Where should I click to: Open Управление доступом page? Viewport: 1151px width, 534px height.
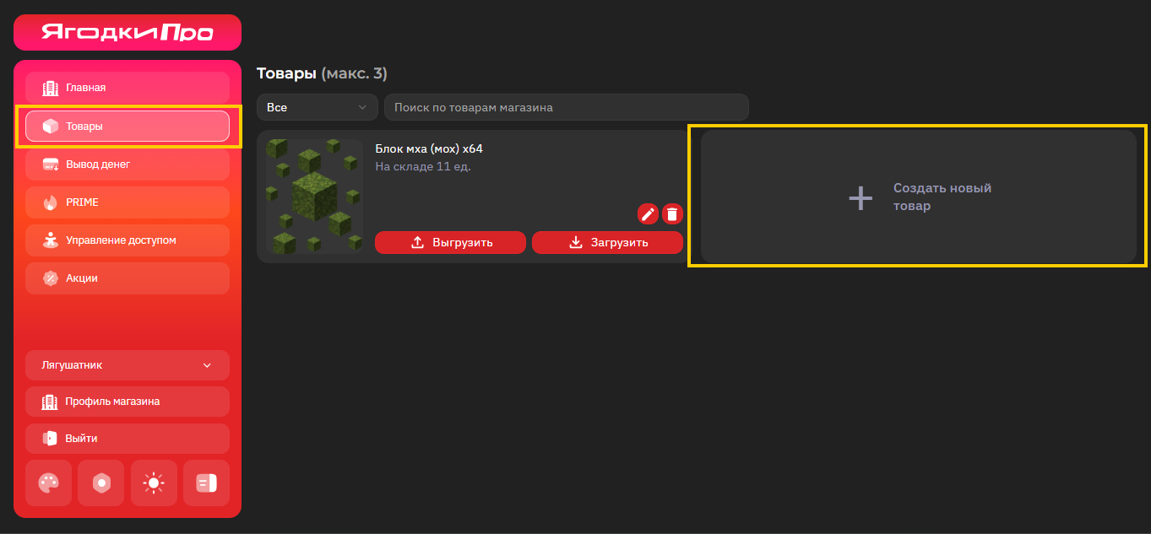128,240
